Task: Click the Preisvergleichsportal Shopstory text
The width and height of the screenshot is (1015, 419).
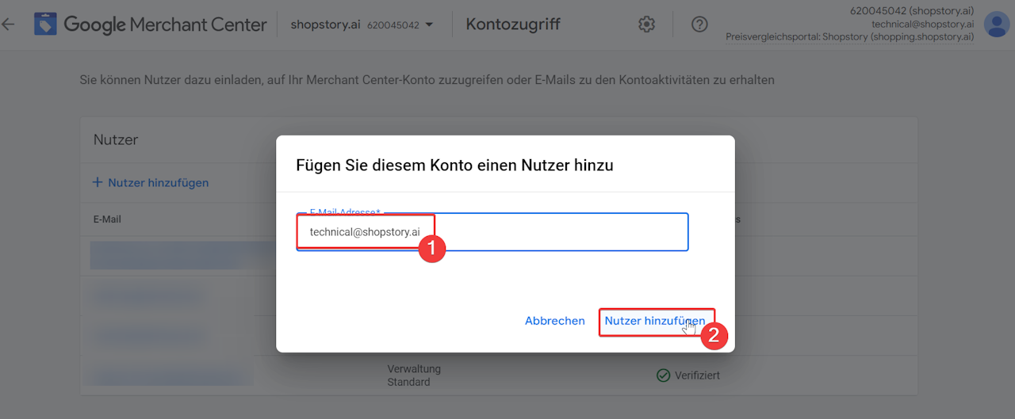Action: (849, 37)
